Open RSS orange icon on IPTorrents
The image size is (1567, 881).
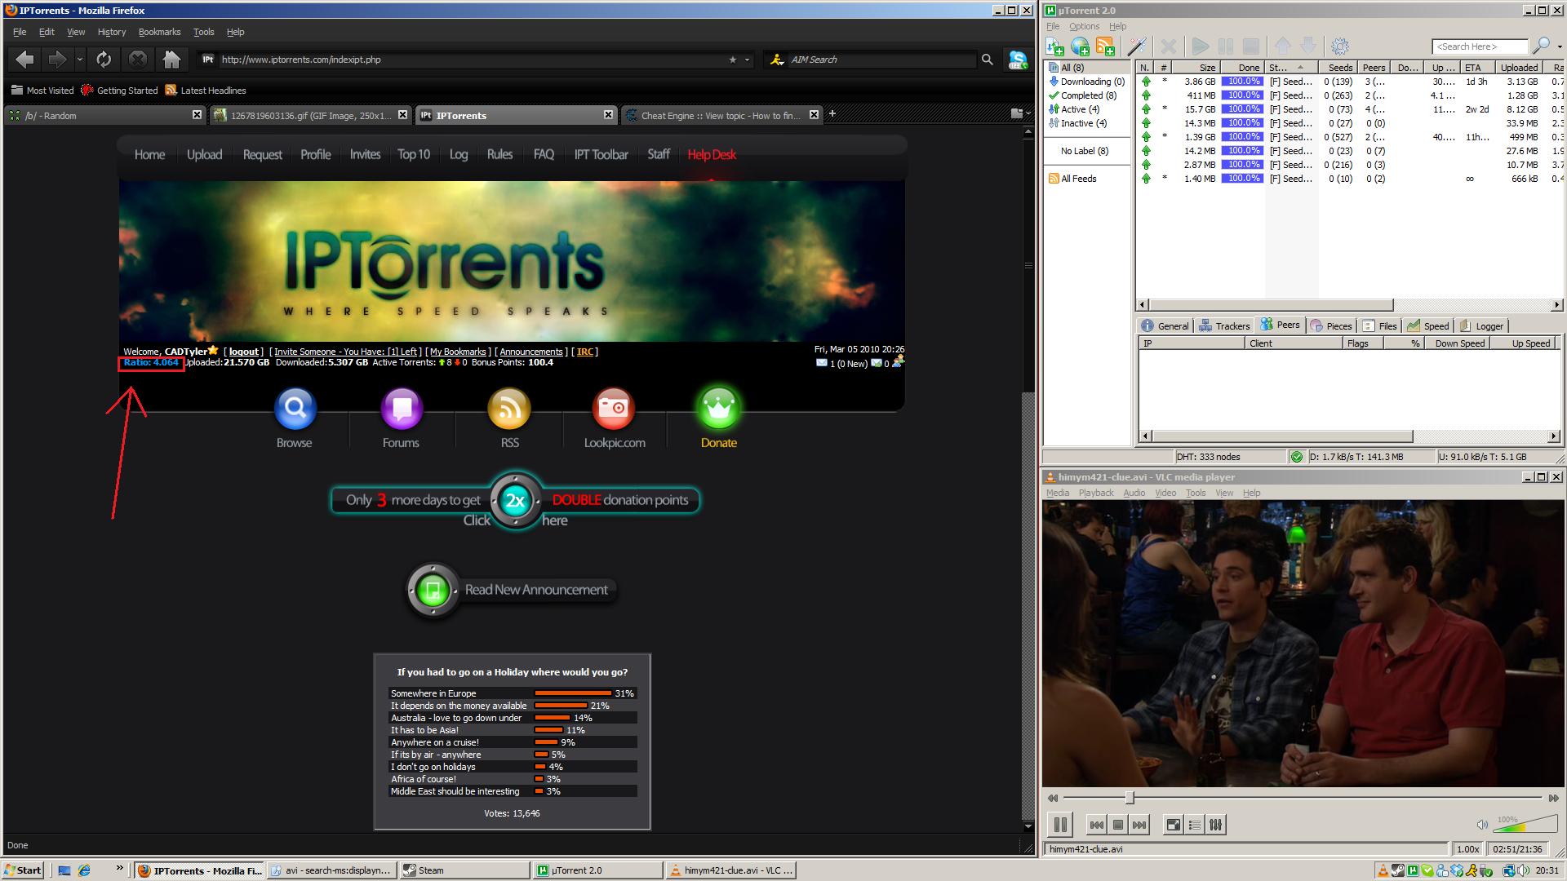coord(509,409)
